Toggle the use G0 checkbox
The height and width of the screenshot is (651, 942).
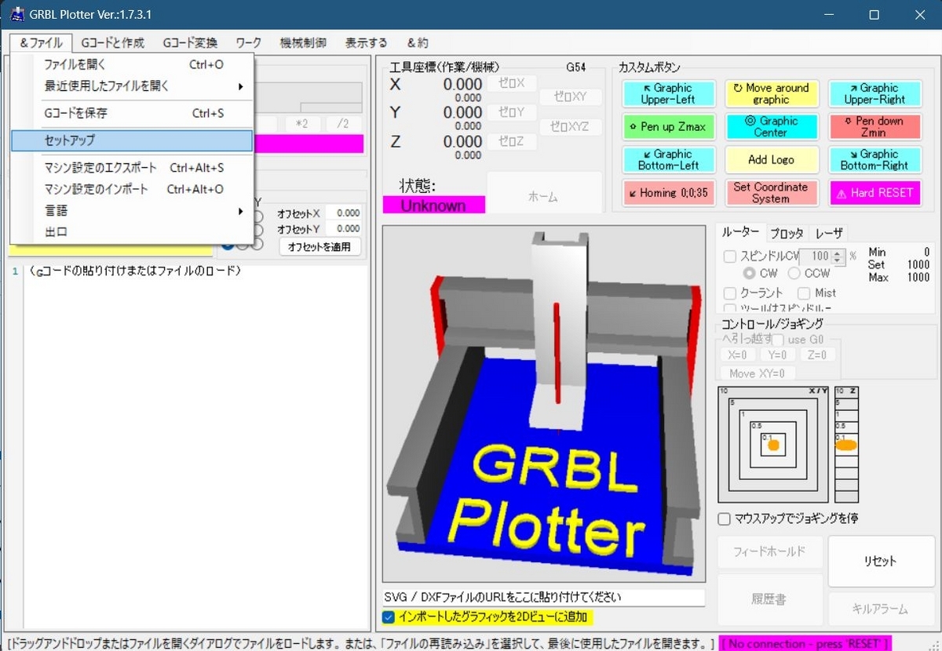point(778,340)
